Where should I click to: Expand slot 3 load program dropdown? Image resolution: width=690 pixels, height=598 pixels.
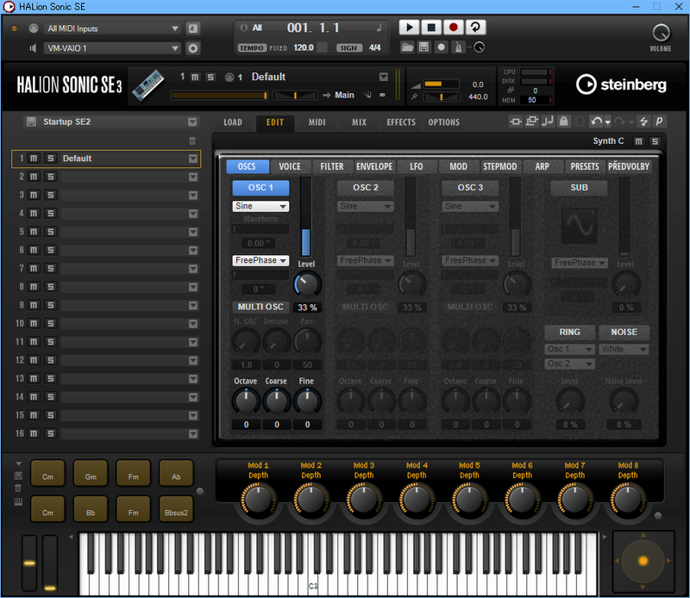(193, 196)
